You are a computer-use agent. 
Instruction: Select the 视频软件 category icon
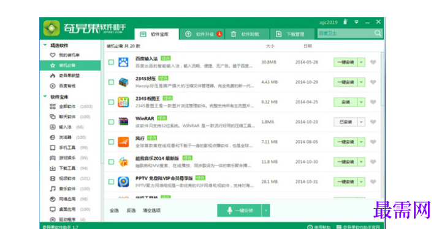point(53,178)
